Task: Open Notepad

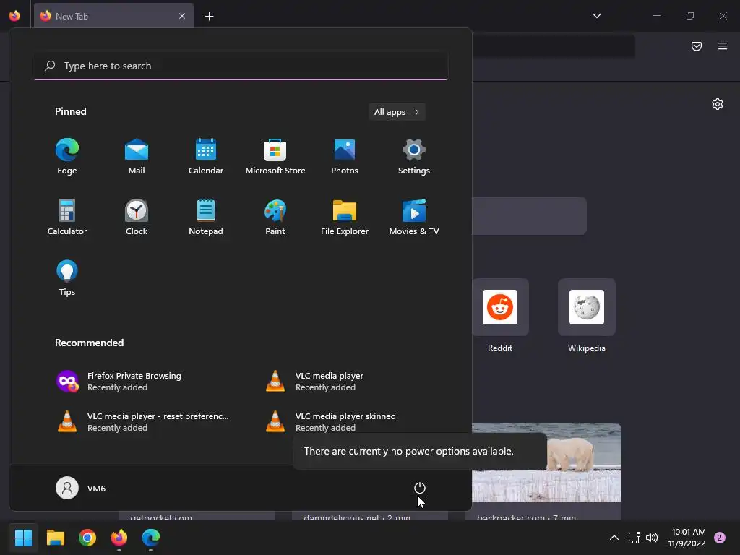Action: pos(206,217)
